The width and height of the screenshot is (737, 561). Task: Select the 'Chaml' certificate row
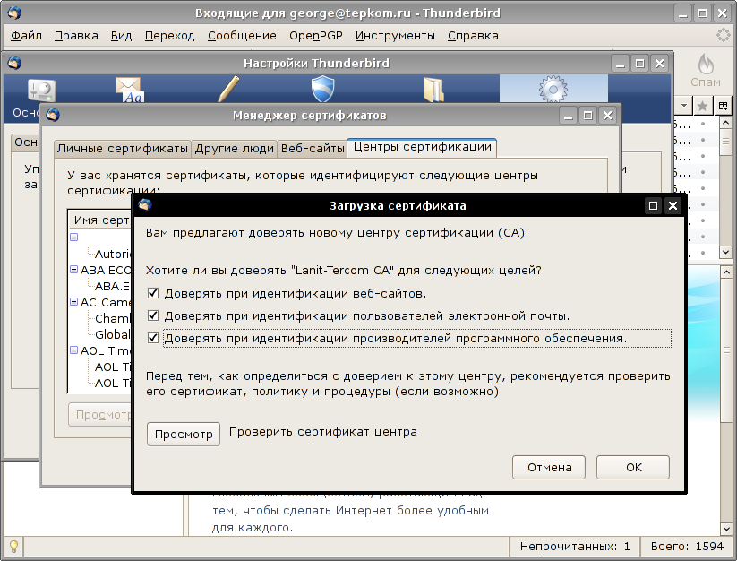click(113, 319)
